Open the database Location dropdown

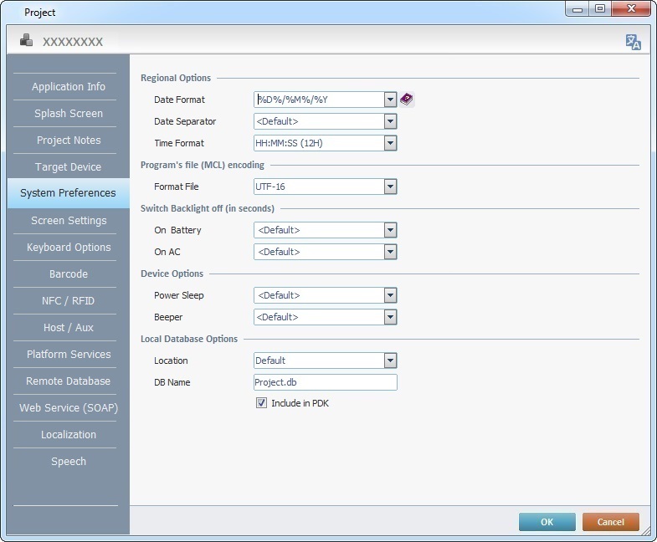(390, 360)
